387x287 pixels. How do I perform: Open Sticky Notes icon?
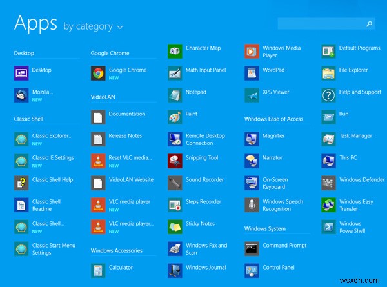coord(175,227)
